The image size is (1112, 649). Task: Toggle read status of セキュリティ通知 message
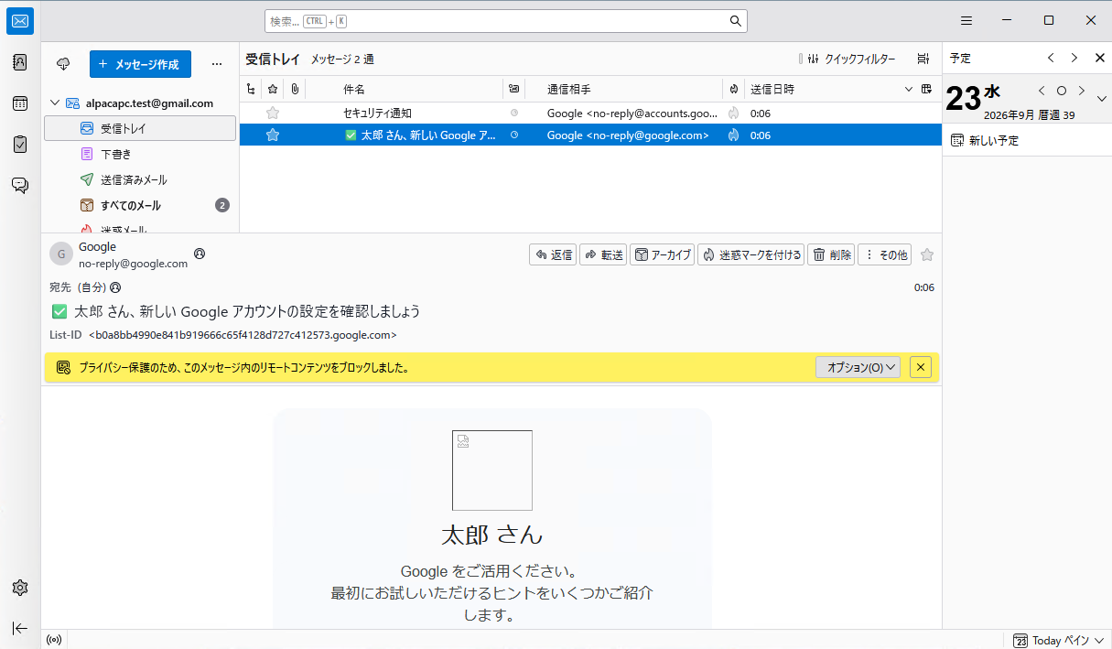pyautogui.click(x=513, y=114)
